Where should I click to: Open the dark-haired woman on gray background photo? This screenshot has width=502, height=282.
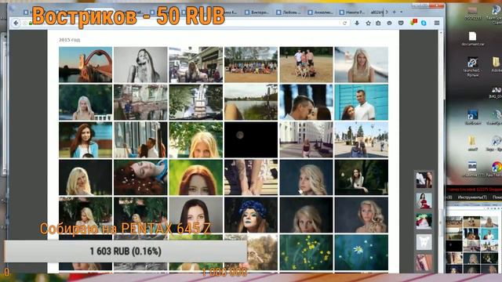coord(196,215)
